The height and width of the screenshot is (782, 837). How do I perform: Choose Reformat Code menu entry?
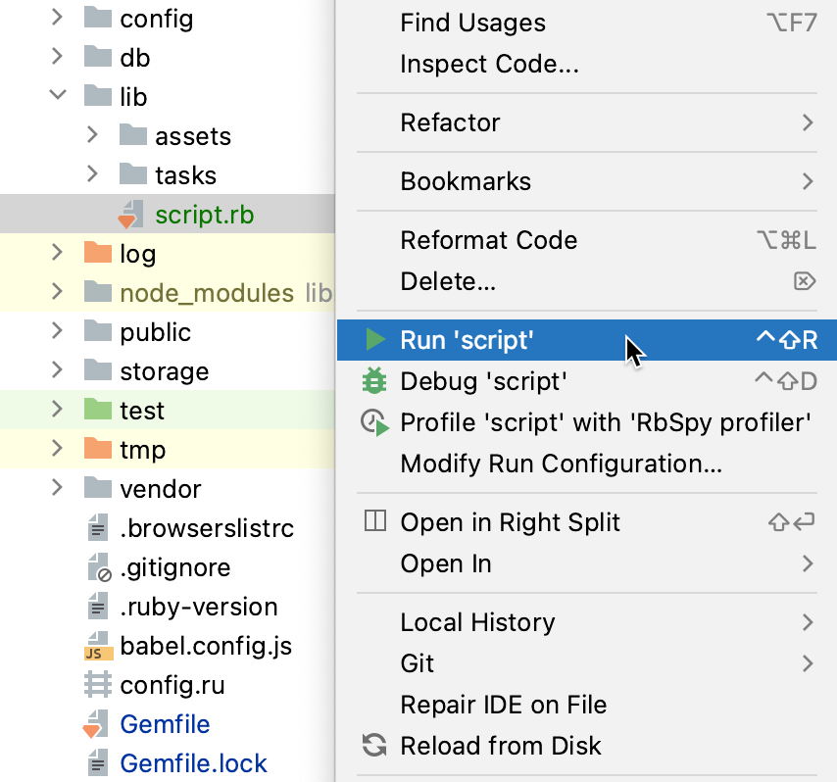pyautogui.click(x=488, y=240)
